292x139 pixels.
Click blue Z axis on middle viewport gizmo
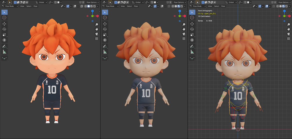[180, 11]
